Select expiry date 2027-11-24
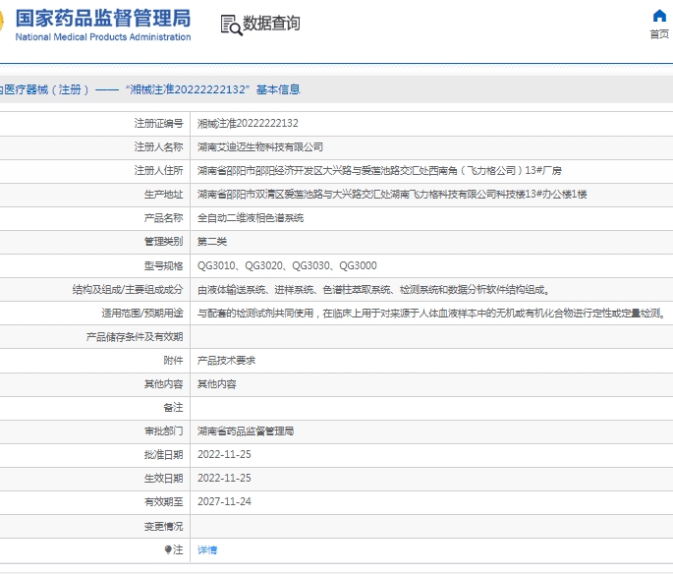This screenshot has height=574, width=673. 224,502
